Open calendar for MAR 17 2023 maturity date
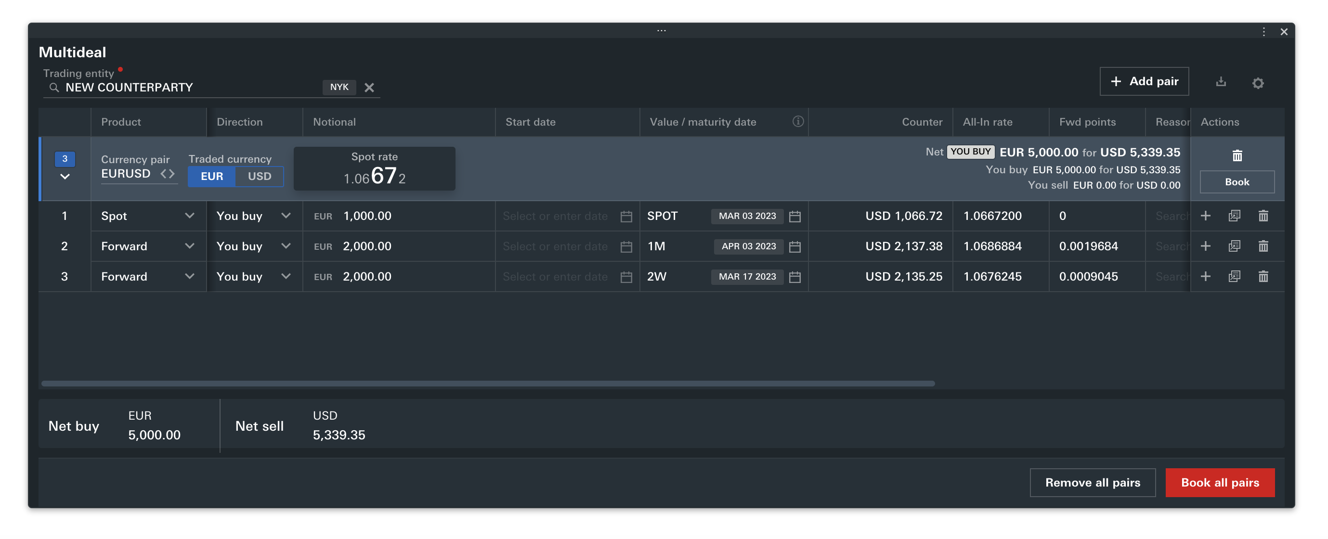The image size is (1328, 539). (794, 277)
